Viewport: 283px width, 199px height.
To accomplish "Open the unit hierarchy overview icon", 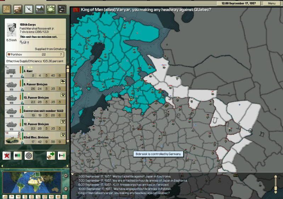I will (x=62, y=9).
